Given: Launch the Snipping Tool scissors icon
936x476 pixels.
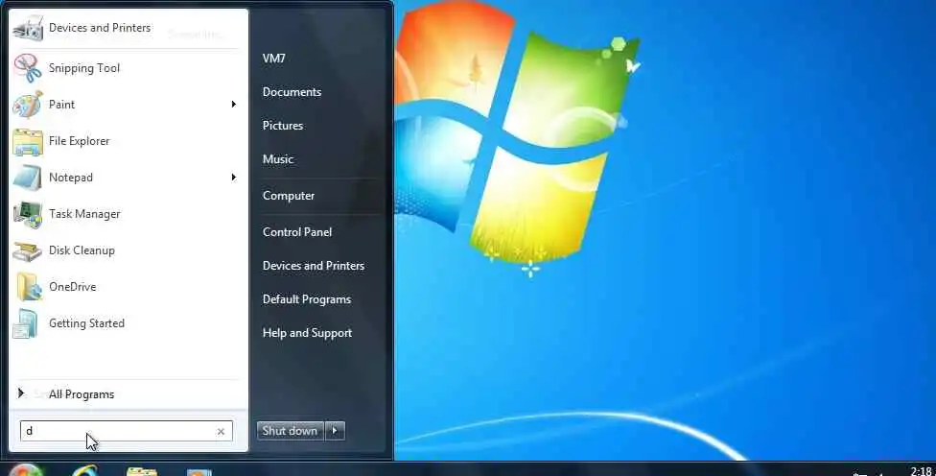Looking at the screenshot, I should pos(28,68).
